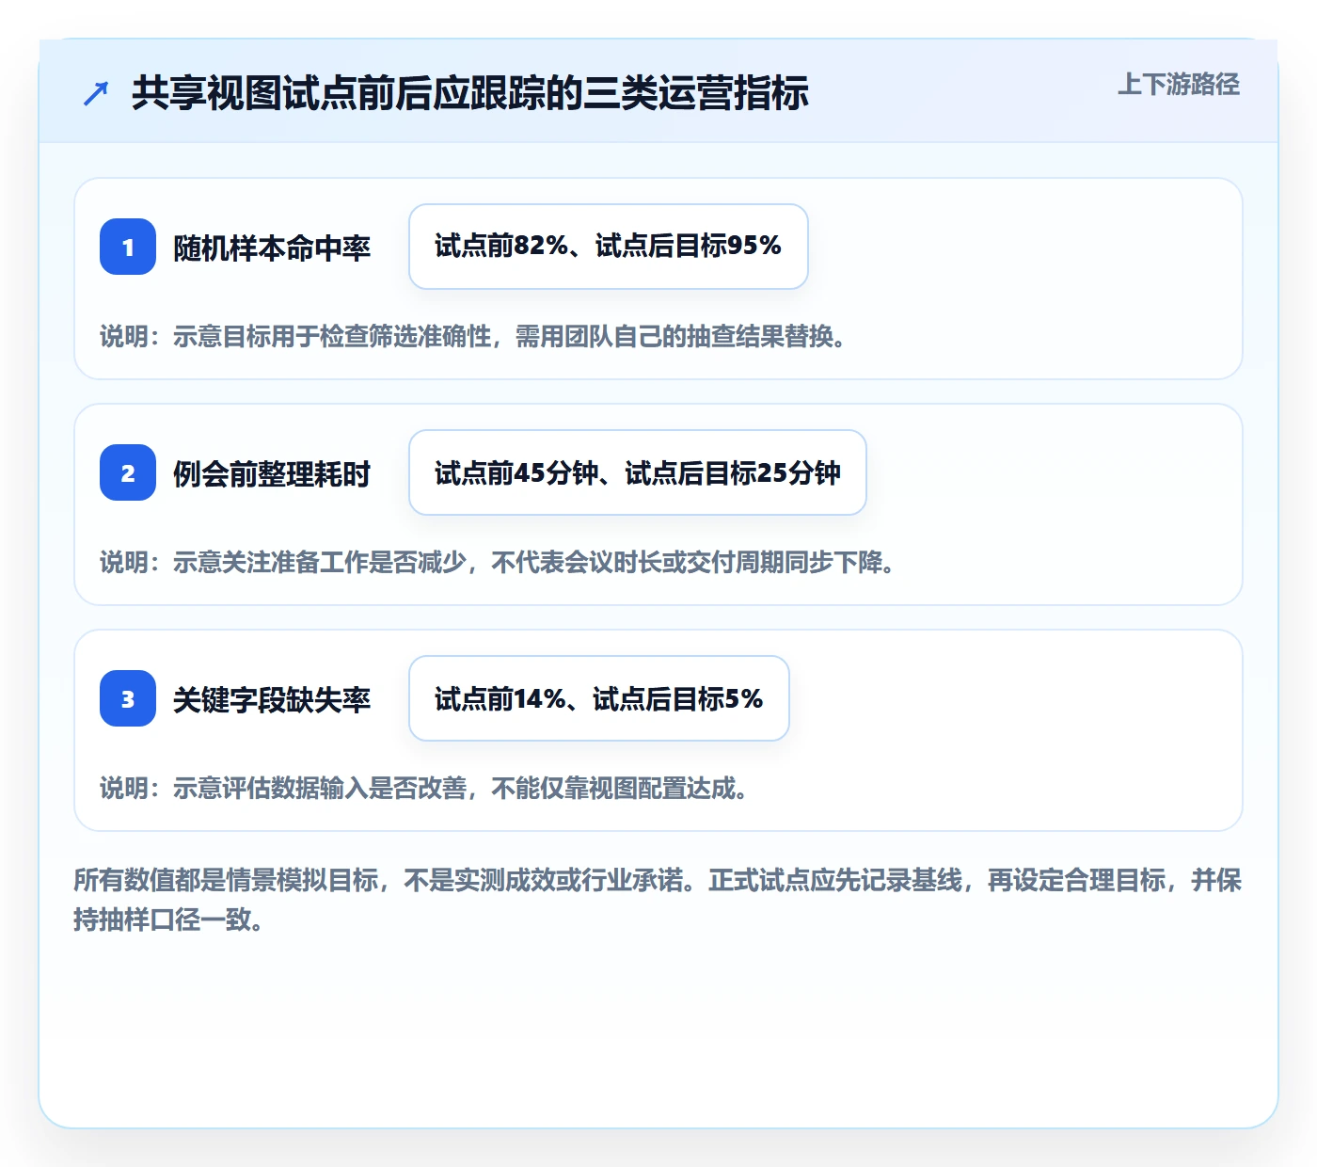The width and height of the screenshot is (1317, 1167).
Task: Click the 关键字段缺失率 heading
Action: 272,699
